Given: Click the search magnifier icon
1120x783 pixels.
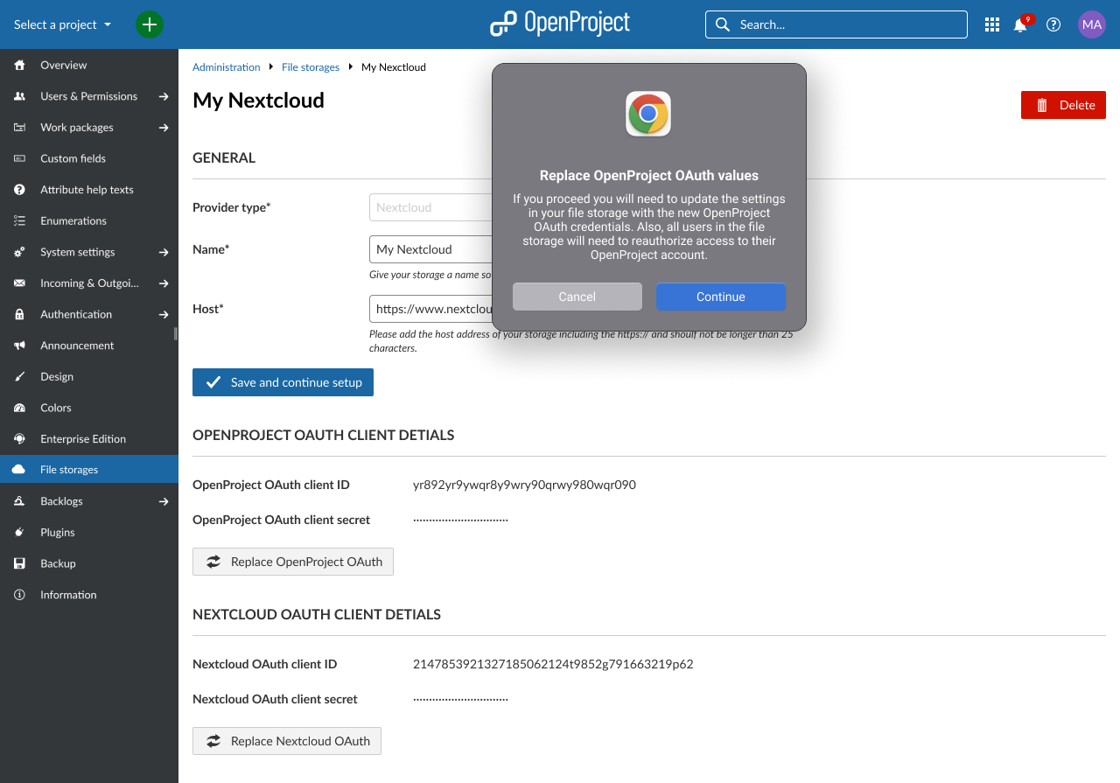Looking at the screenshot, I should click(723, 24).
